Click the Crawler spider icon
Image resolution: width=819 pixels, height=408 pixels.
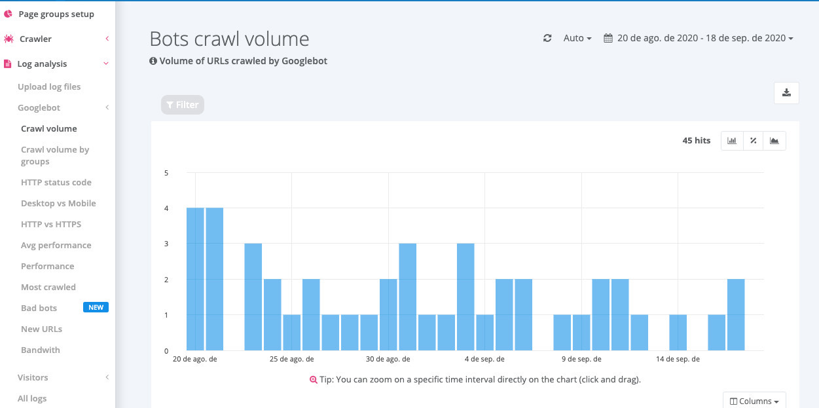tap(9, 39)
